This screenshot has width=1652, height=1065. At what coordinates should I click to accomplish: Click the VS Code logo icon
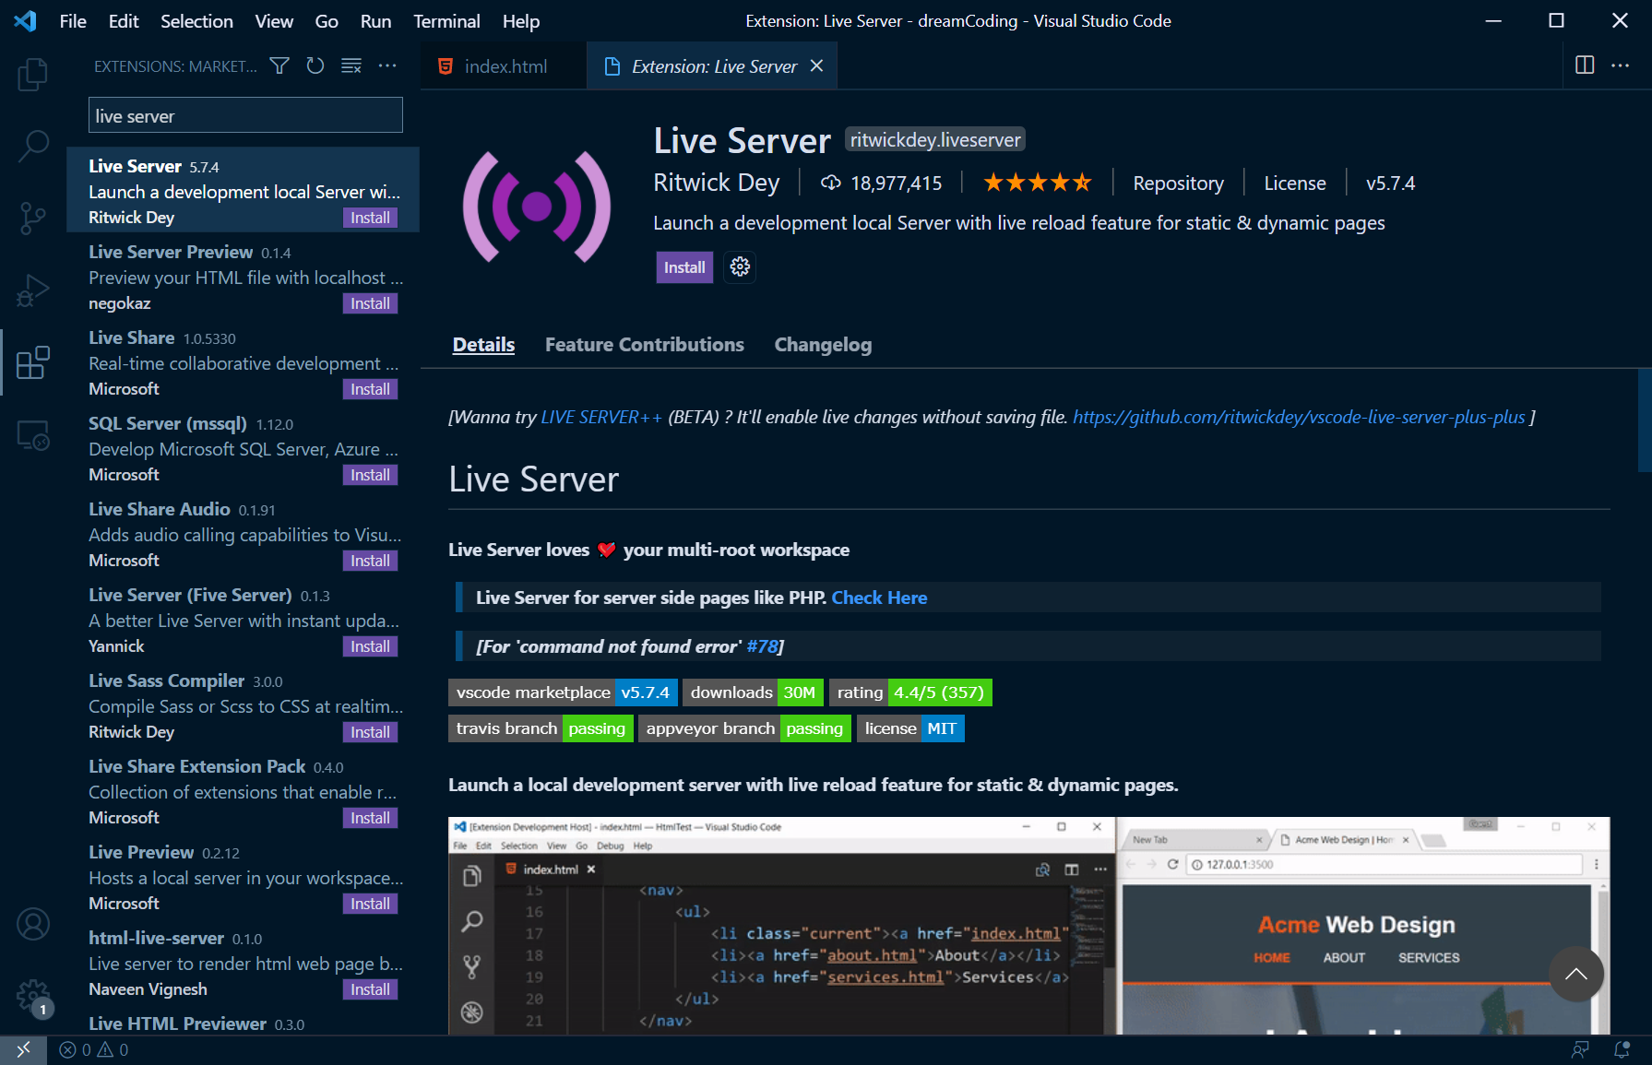[26, 20]
